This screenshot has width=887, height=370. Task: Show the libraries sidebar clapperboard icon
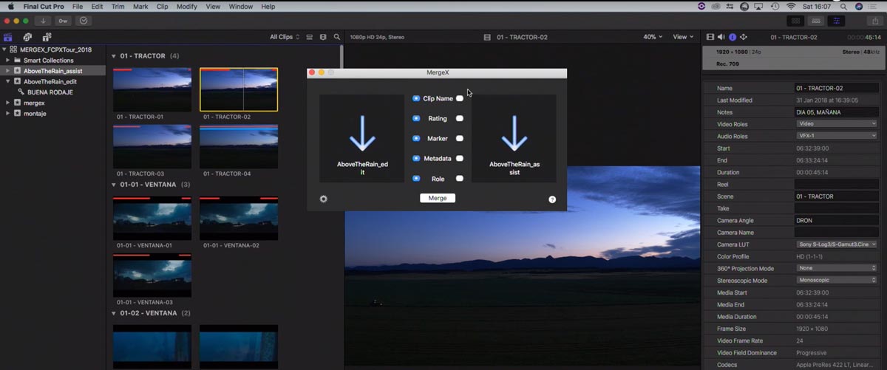[8, 37]
